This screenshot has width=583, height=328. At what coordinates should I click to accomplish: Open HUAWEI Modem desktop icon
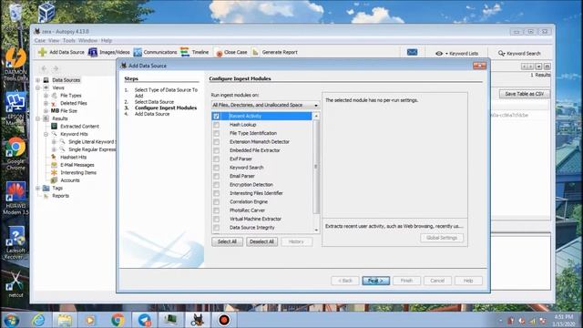pos(15,199)
